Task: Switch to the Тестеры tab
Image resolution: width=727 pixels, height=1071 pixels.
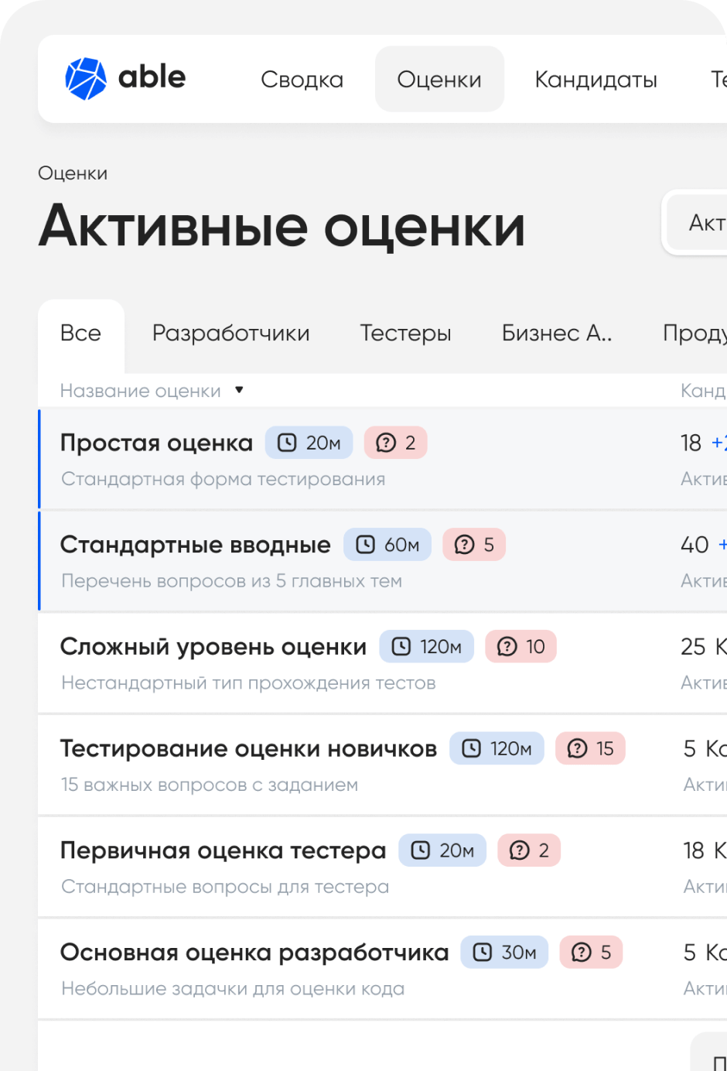Action: [405, 333]
